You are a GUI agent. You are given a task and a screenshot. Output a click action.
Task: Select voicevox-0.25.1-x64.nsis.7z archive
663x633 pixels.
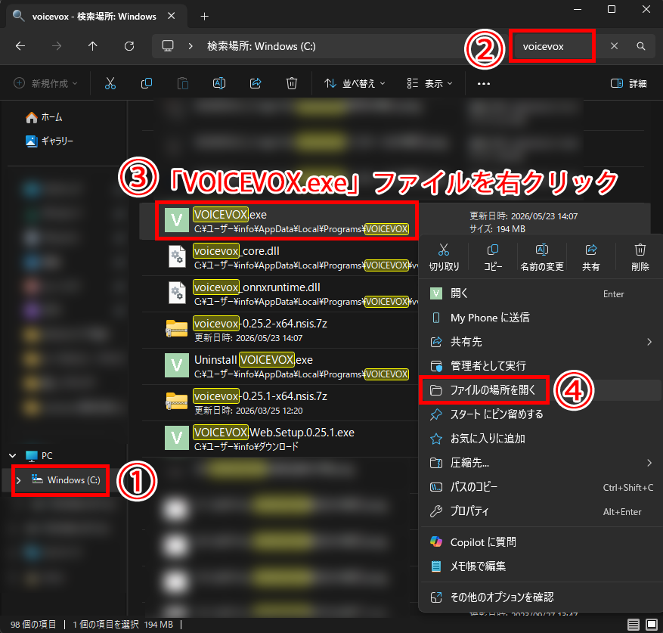click(x=279, y=403)
